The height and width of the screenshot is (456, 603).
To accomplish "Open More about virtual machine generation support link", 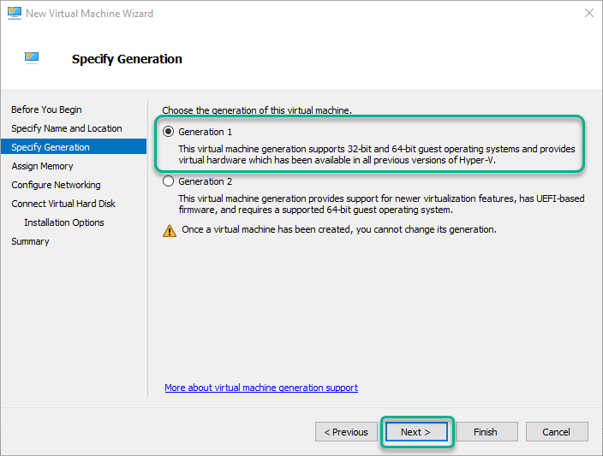I will tap(261, 388).
